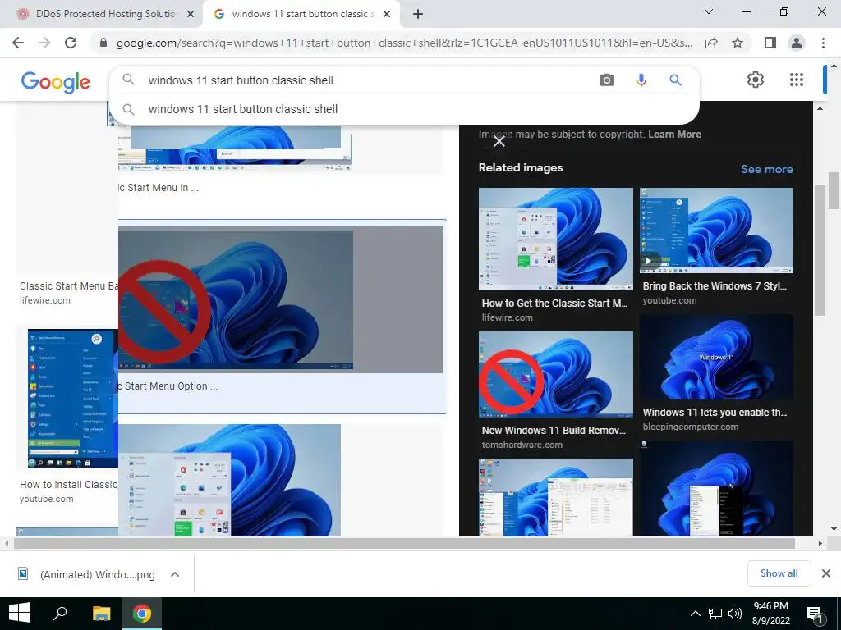Viewport: 841px width, 630px height.
Task: Show hidden system tray icons
Action: (x=695, y=614)
